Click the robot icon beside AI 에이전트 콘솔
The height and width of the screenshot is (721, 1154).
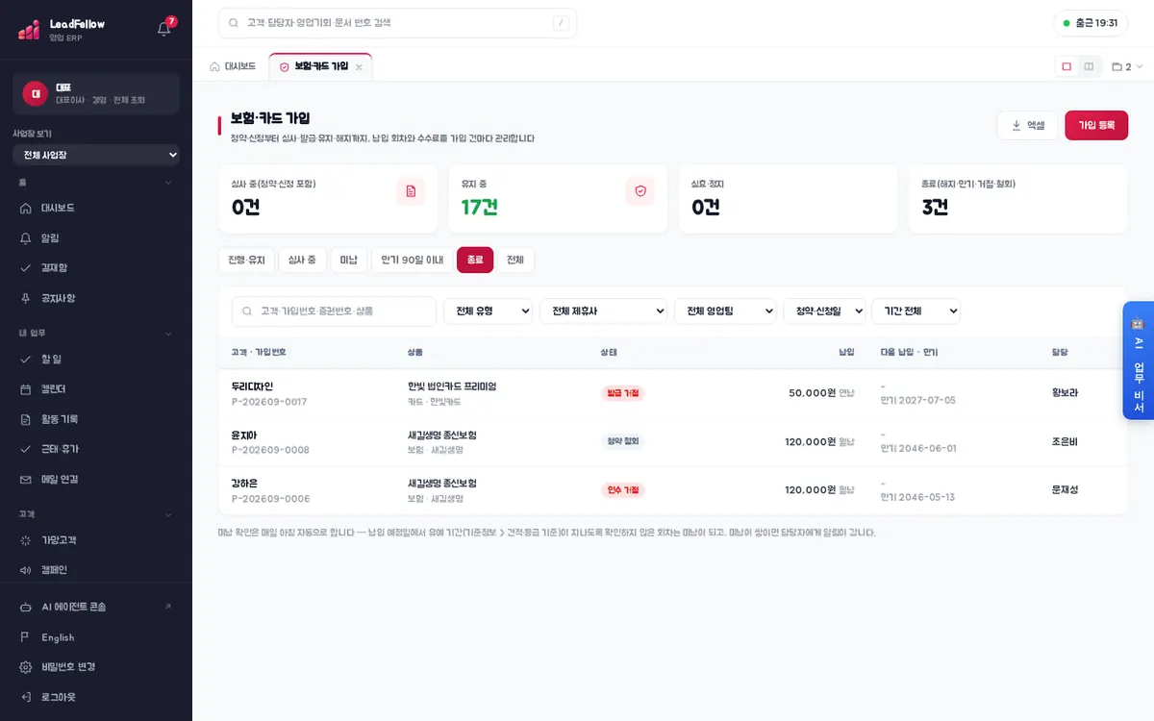26,607
